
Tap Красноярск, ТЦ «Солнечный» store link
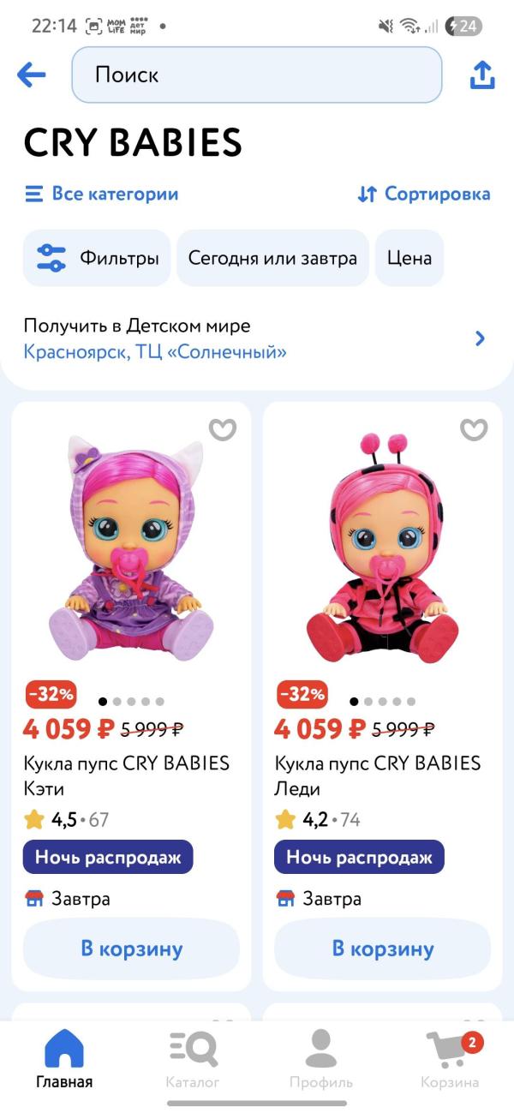[155, 352]
